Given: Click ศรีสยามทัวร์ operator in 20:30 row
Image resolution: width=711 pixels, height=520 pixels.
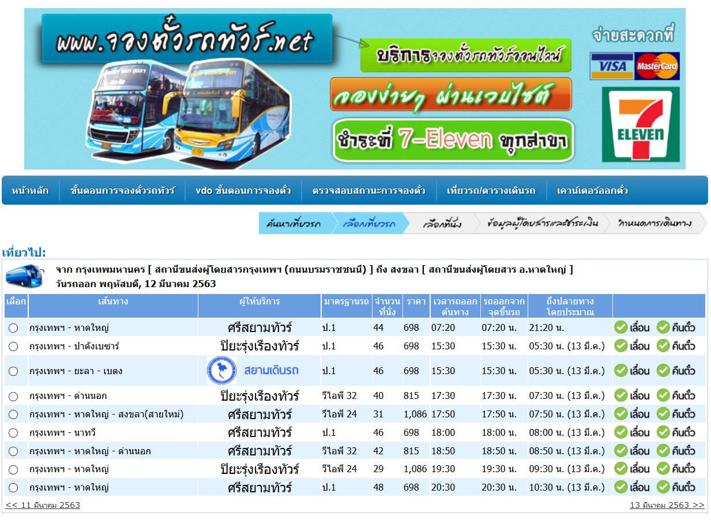Looking at the screenshot, I should pos(259,488).
